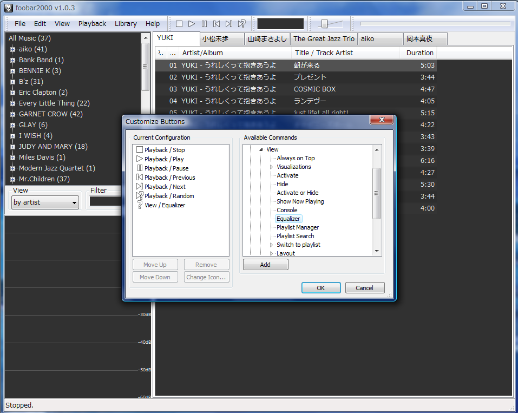Expand the GARNET CROW (42) node
Screen dimensions: 518x413
[x=12, y=114]
